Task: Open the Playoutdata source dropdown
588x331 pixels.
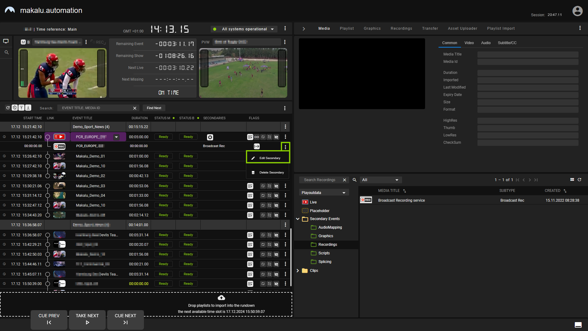Action: click(324, 193)
